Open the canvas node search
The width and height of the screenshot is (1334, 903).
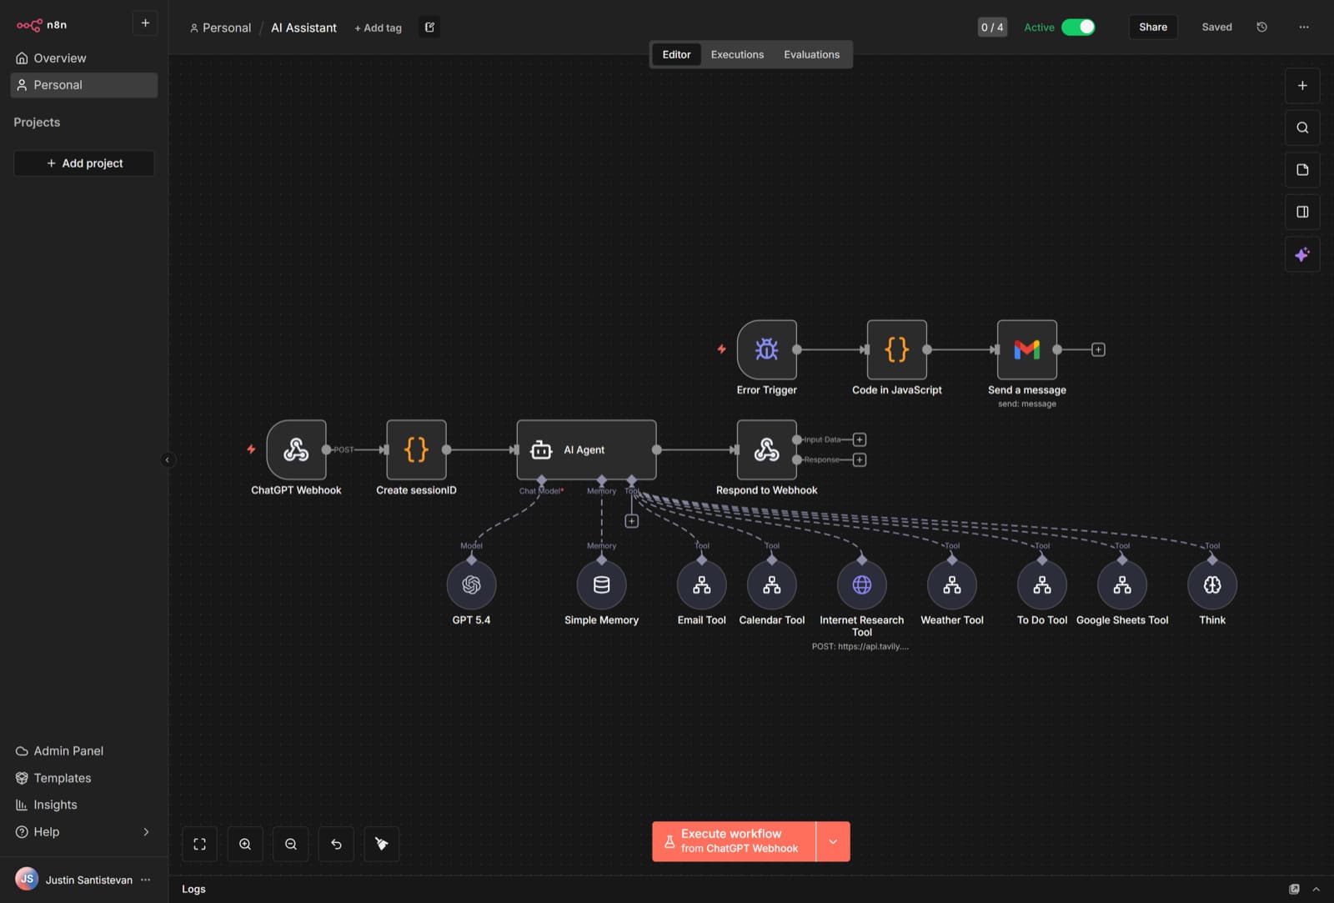tap(1302, 128)
